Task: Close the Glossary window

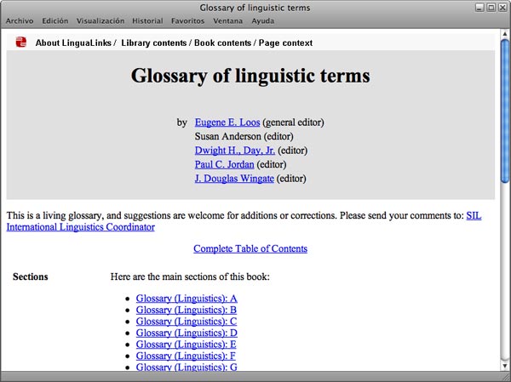Action: [502, 8]
